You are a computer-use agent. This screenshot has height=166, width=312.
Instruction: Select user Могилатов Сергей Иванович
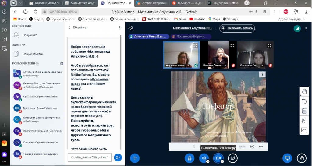[38, 108]
